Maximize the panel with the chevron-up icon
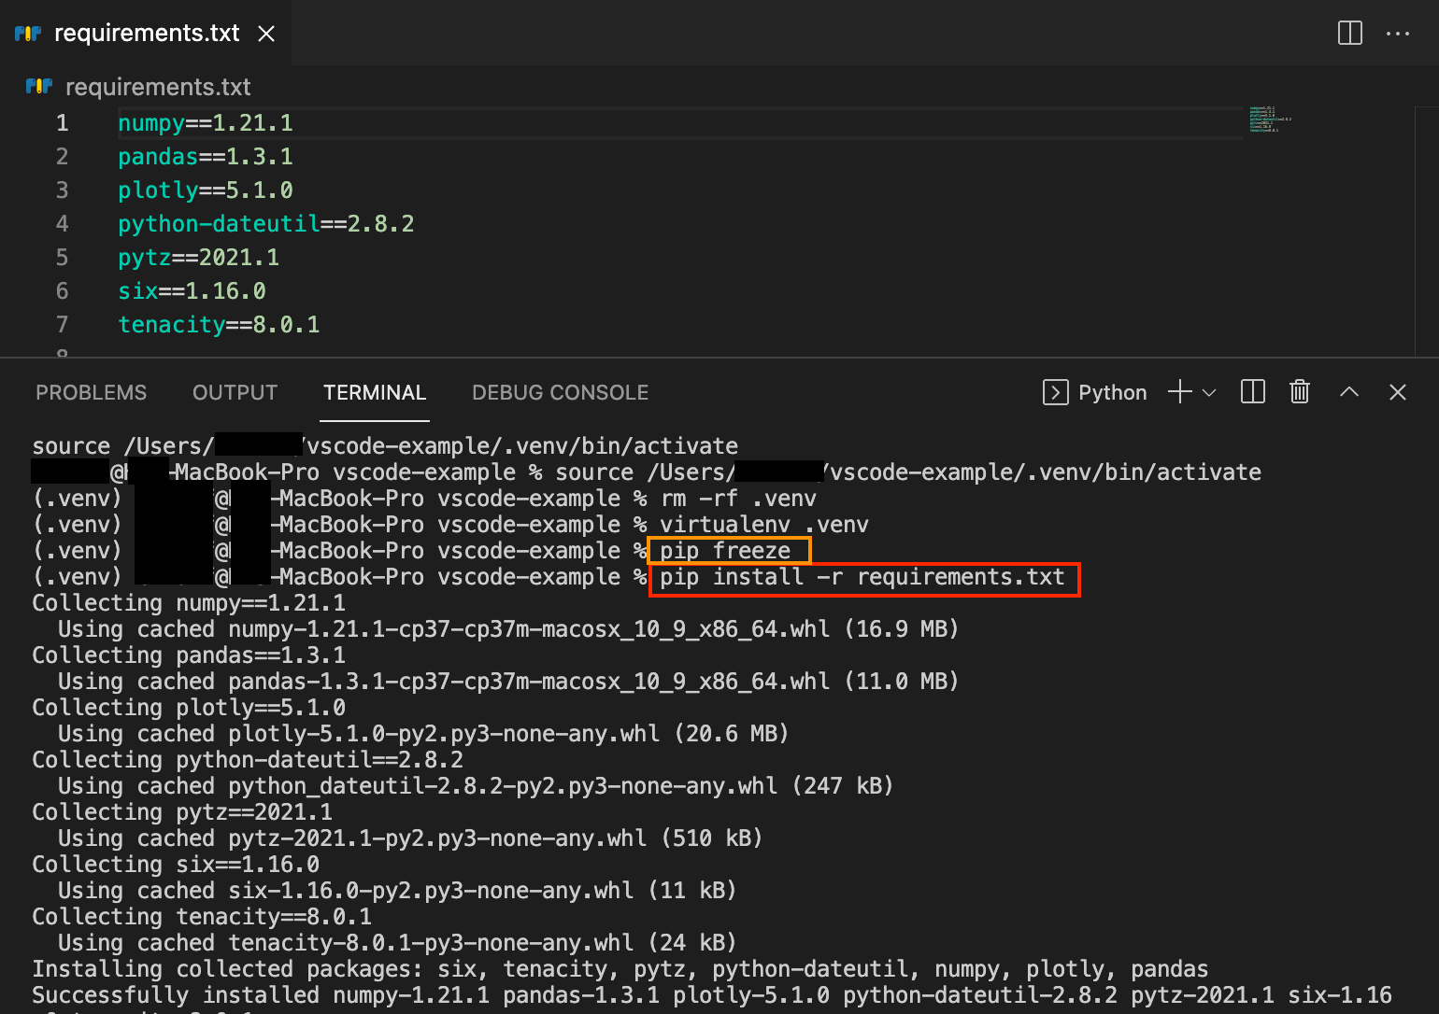 click(1349, 392)
